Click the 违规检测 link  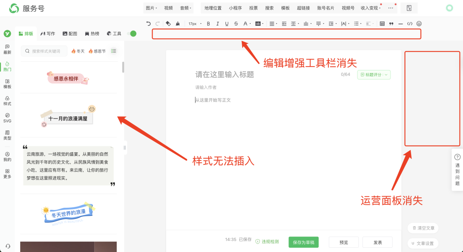(267, 241)
